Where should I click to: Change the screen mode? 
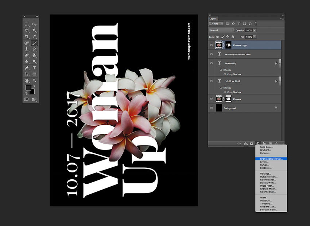pos(34,99)
